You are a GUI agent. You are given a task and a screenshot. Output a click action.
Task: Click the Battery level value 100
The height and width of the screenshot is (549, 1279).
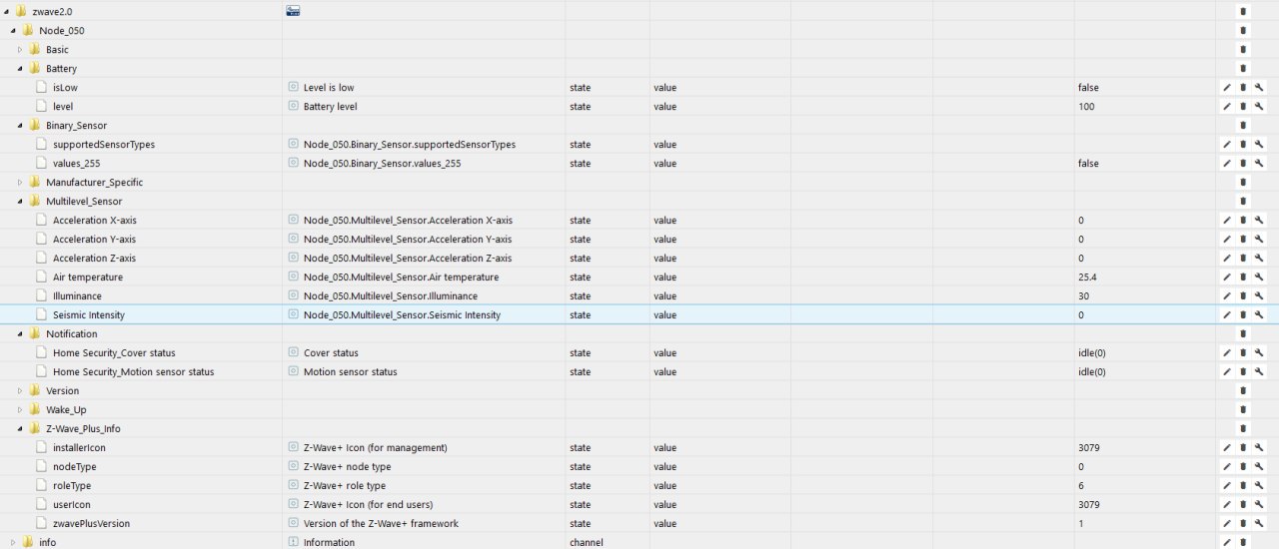click(x=1086, y=107)
